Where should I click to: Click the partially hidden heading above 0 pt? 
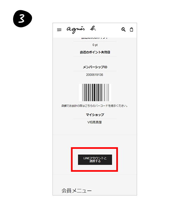(x=95, y=38)
